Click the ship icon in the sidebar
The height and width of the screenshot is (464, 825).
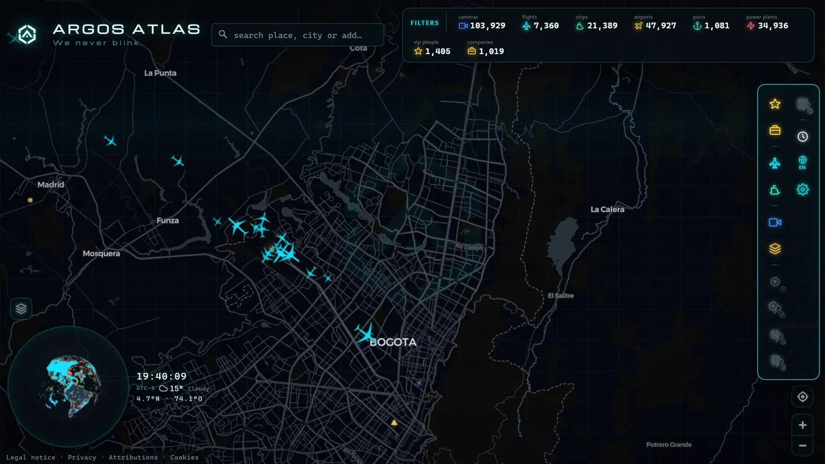[775, 190]
